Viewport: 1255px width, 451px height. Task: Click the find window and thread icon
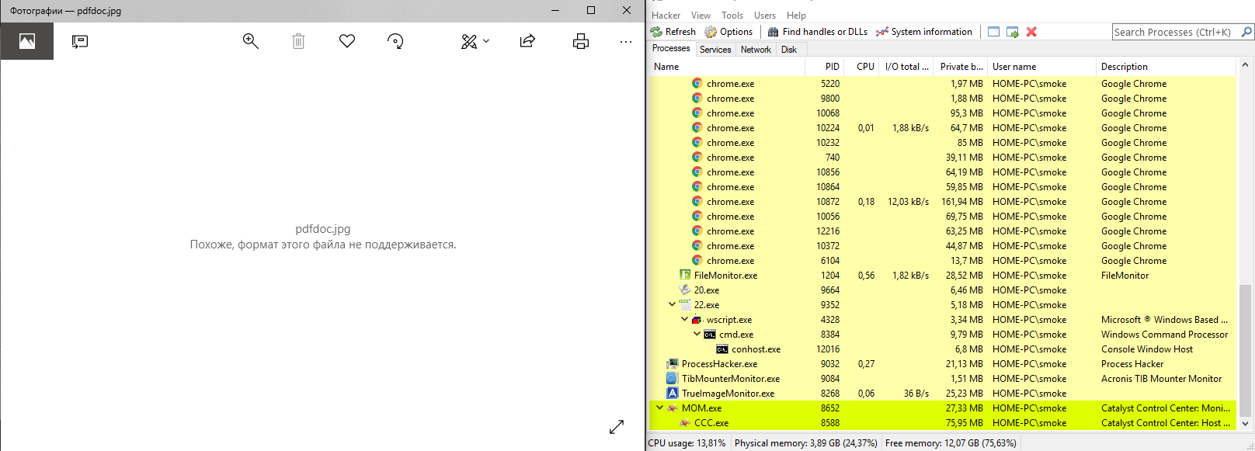coord(1013,32)
